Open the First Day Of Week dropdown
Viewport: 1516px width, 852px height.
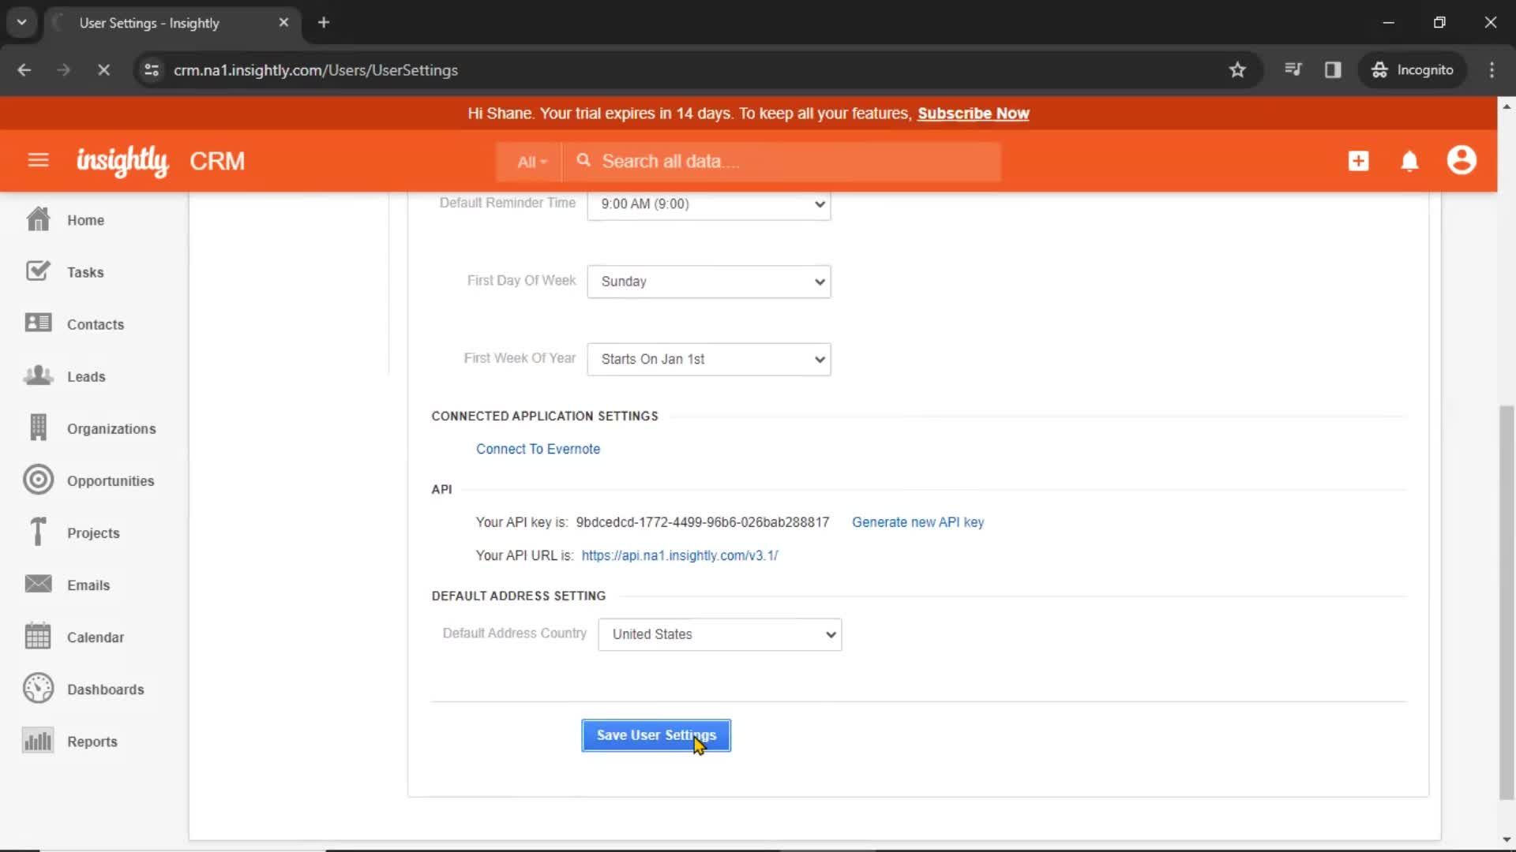tap(709, 281)
